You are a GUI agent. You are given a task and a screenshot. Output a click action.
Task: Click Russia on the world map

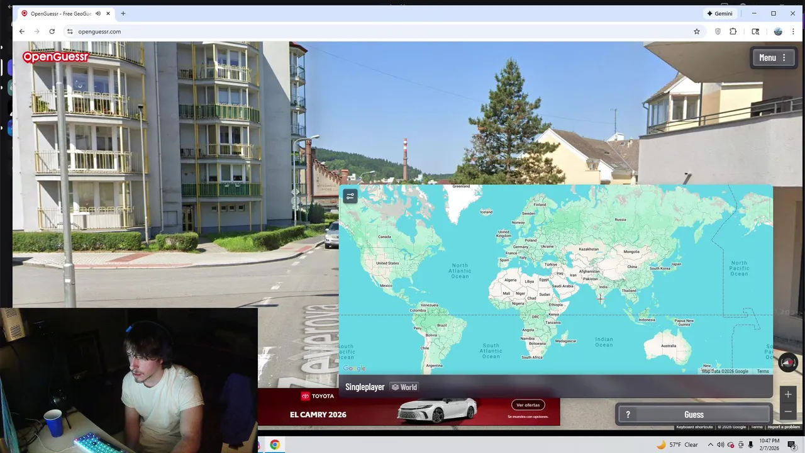[x=620, y=220]
